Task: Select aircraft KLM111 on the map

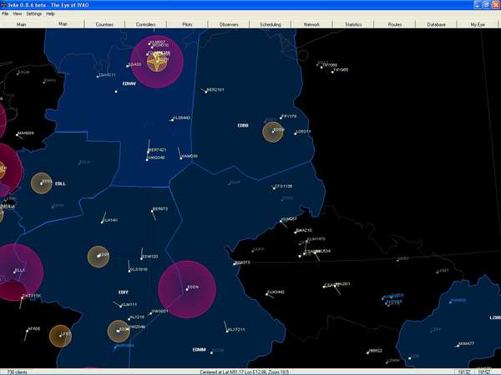Action: pyautogui.click(x=129, y=304)
